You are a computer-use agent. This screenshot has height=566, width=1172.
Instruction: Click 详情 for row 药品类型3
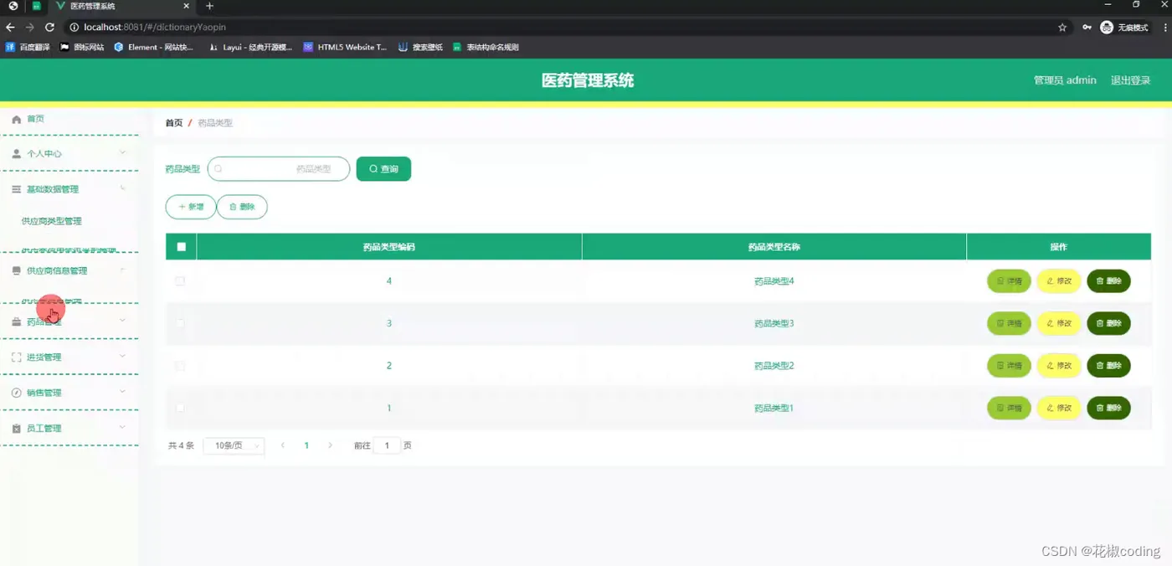1009,323
